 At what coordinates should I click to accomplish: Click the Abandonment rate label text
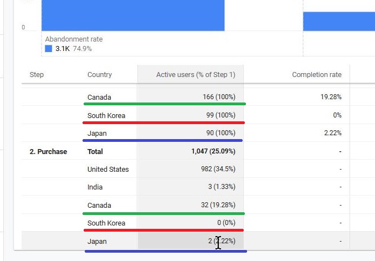tap(74, 39)
